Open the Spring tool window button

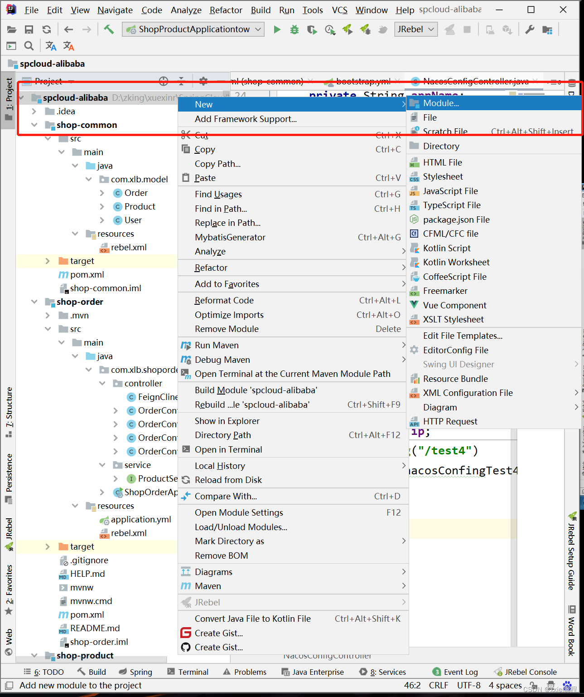tap(135, 672)
